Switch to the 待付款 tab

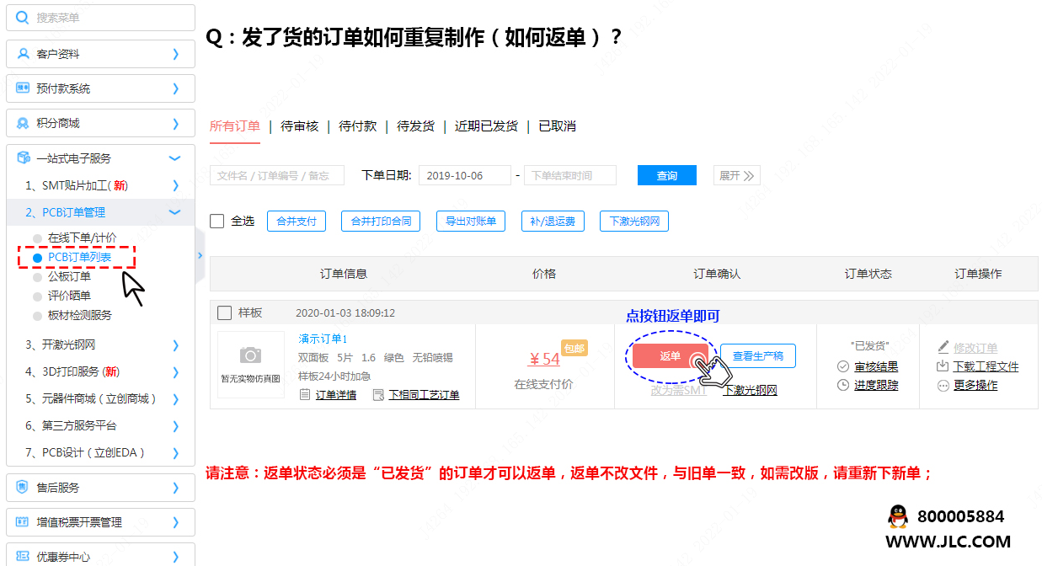pos(357,126)
